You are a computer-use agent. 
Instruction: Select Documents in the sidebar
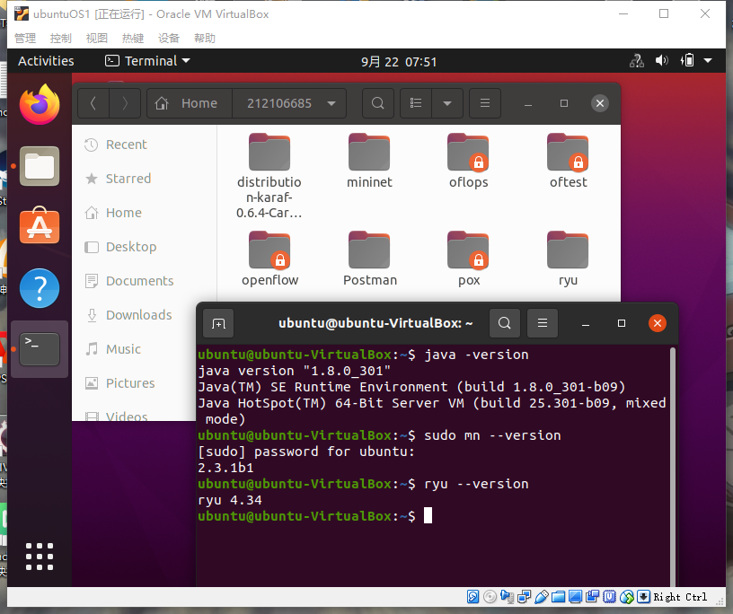coord(144,281)
